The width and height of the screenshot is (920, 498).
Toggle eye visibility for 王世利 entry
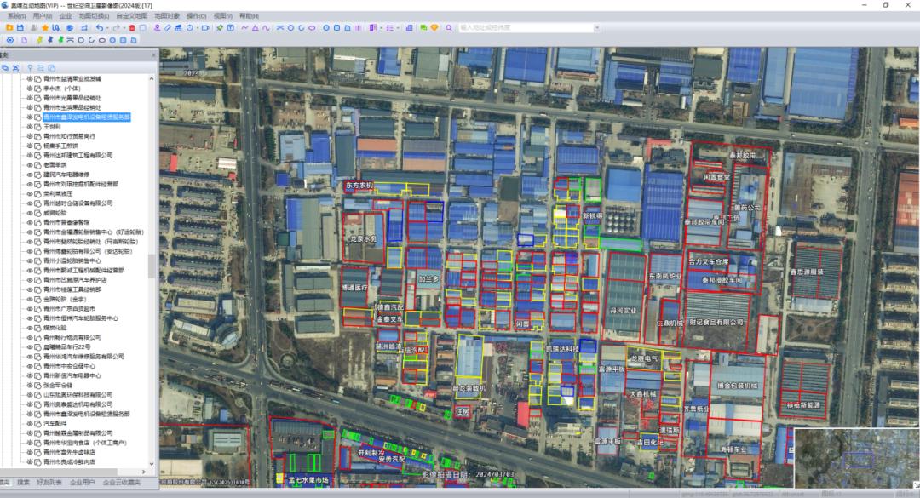click(29, 127)
